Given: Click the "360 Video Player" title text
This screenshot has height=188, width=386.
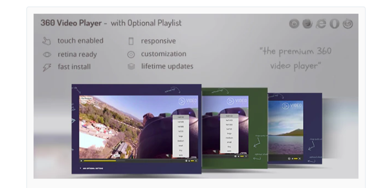Looking at the screenshot, I should [71, 23].
